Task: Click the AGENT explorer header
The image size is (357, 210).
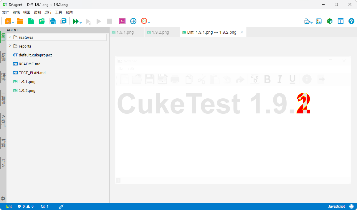Action: tap(58, 30)
